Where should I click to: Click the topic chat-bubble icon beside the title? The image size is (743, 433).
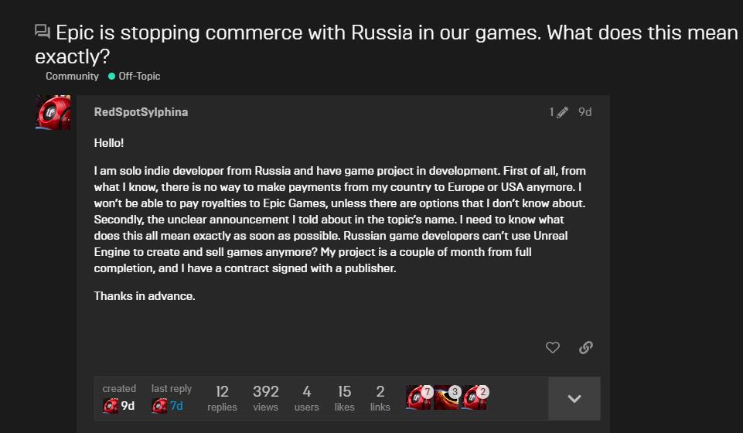43,32
